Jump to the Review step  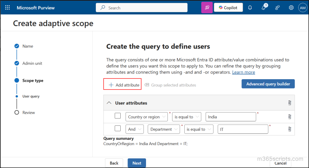(29, 113)
